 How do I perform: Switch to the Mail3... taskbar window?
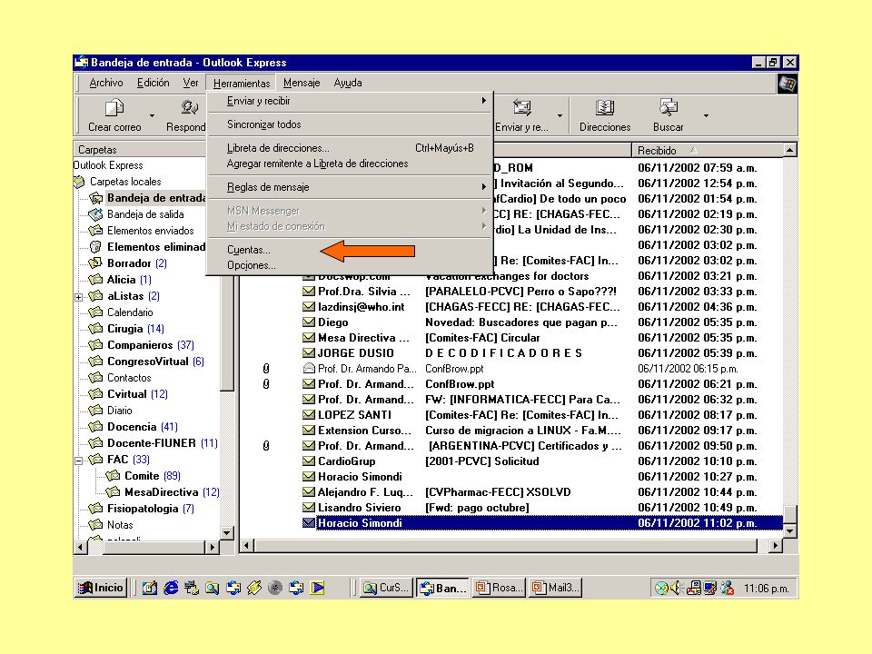(556, 588)
